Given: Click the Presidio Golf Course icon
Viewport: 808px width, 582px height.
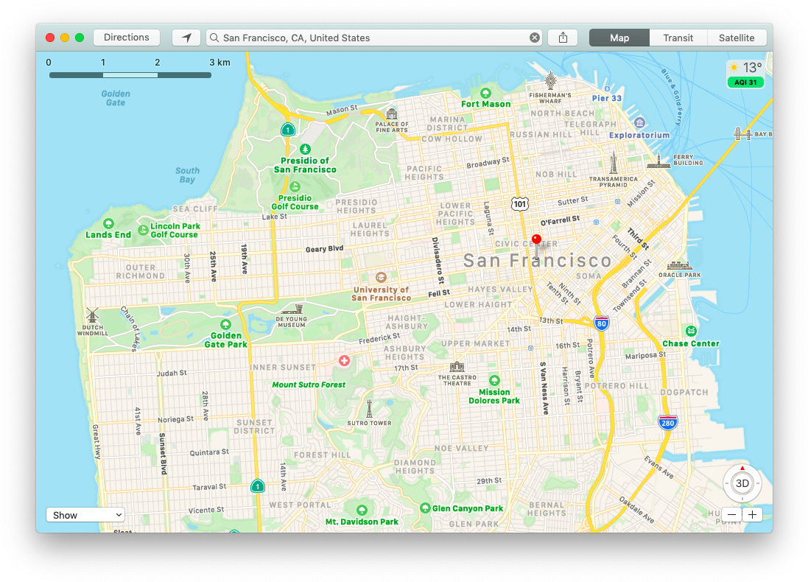Looking at the screenshot, I should (x=295, y=186).
